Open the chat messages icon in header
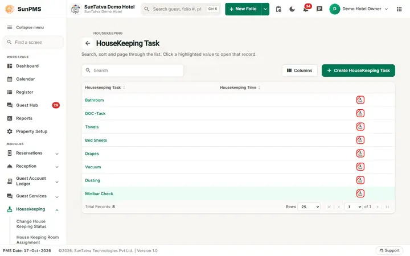 pyautogui.click(x=319, y=9)
